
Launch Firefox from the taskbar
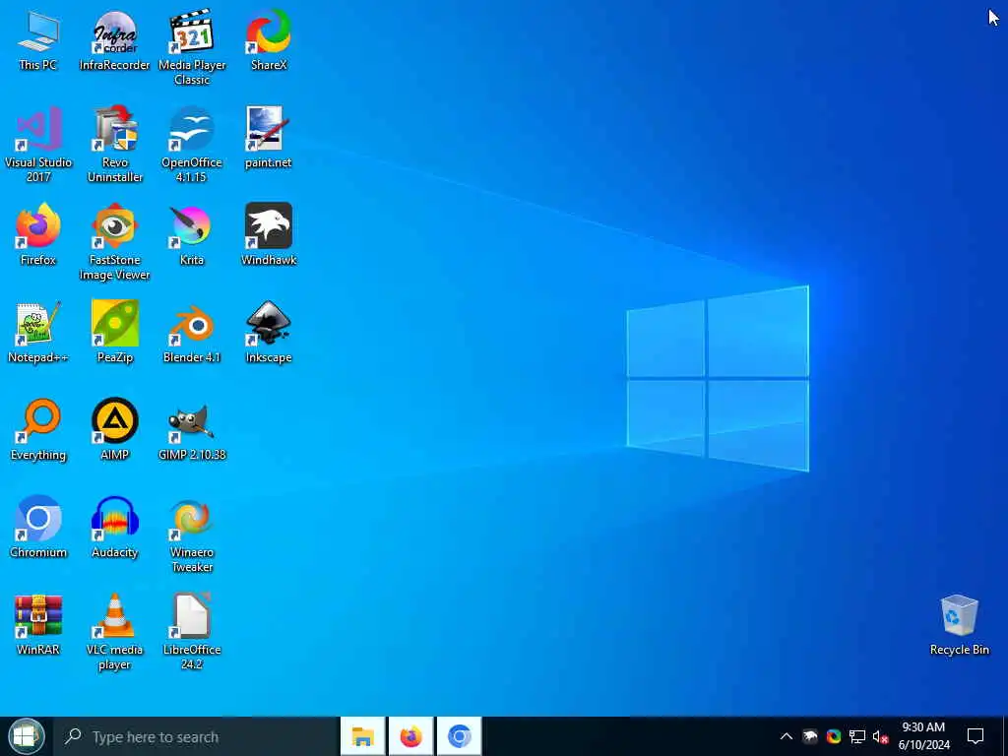[x=410, y=736]
